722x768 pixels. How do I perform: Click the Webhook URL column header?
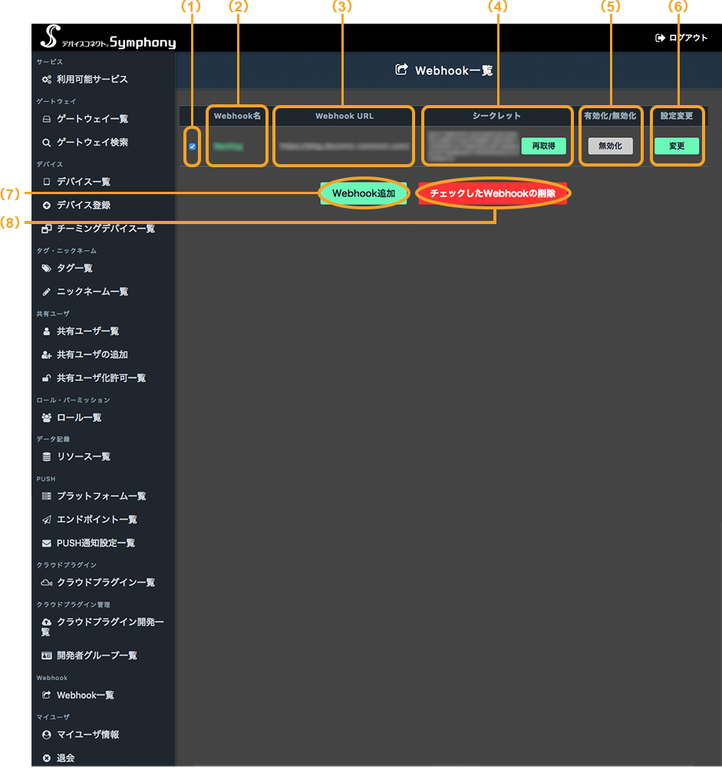tap(345, 116)
